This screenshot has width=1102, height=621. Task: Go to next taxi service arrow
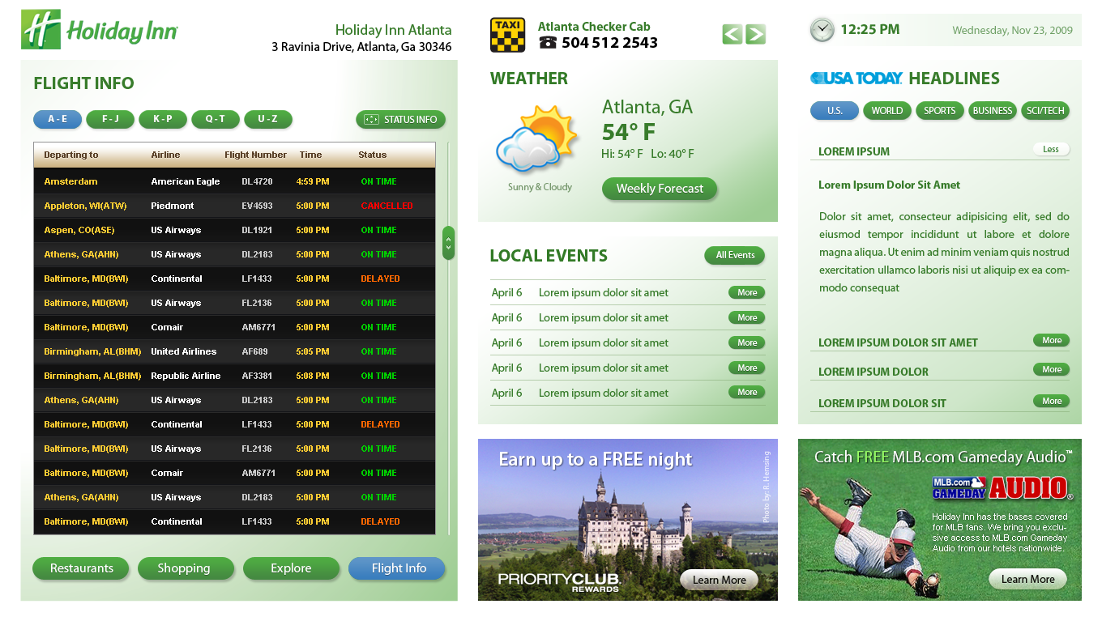coord(755,34)
